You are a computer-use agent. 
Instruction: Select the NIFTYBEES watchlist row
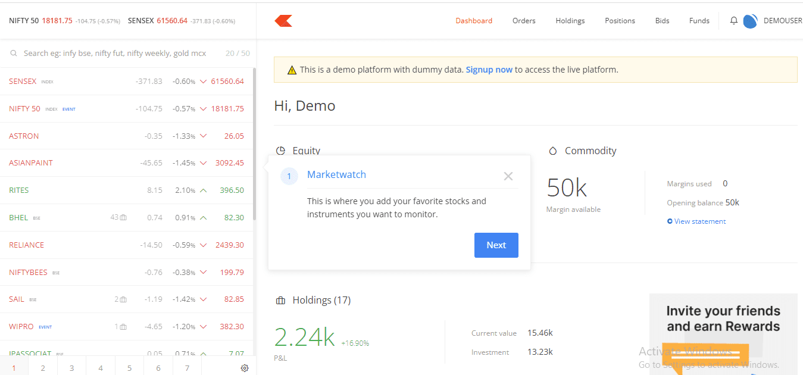tap(126, 273)
